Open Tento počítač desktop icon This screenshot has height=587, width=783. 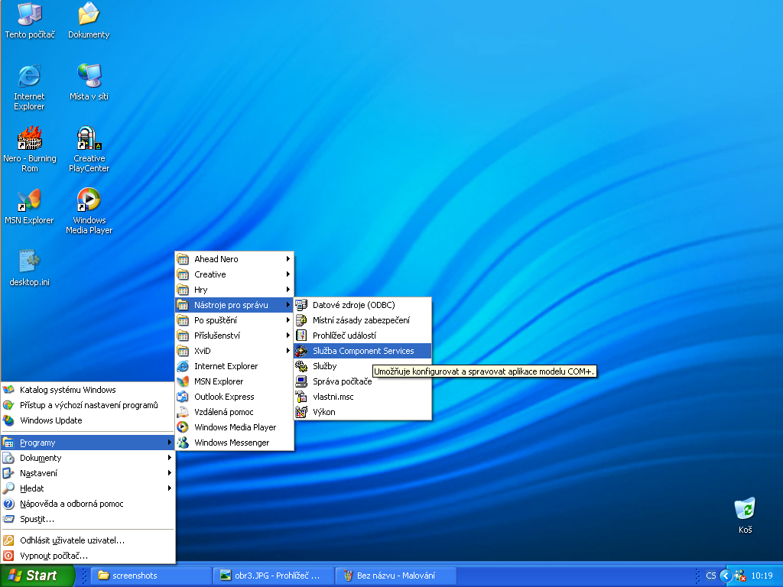(x=30, y=21)
